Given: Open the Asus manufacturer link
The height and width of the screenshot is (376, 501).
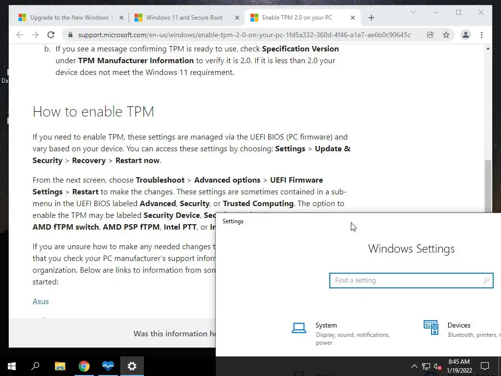Looking at the screenshot, I should point(41,302).
